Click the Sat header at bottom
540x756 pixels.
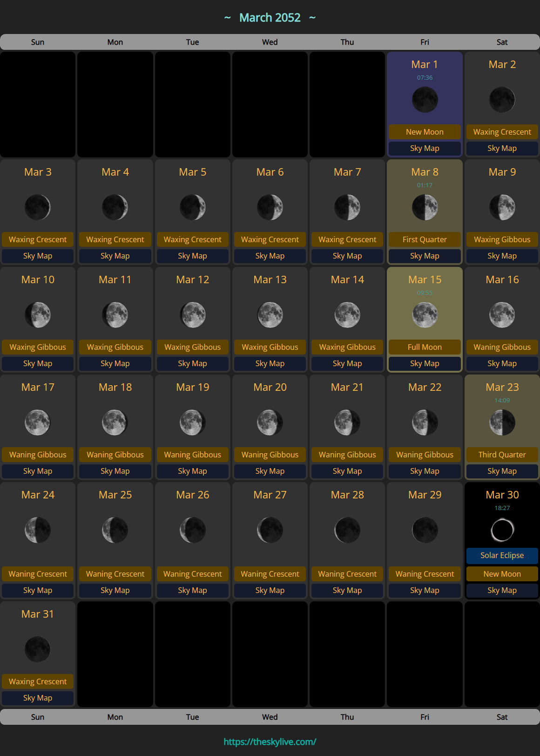point(502,717)
